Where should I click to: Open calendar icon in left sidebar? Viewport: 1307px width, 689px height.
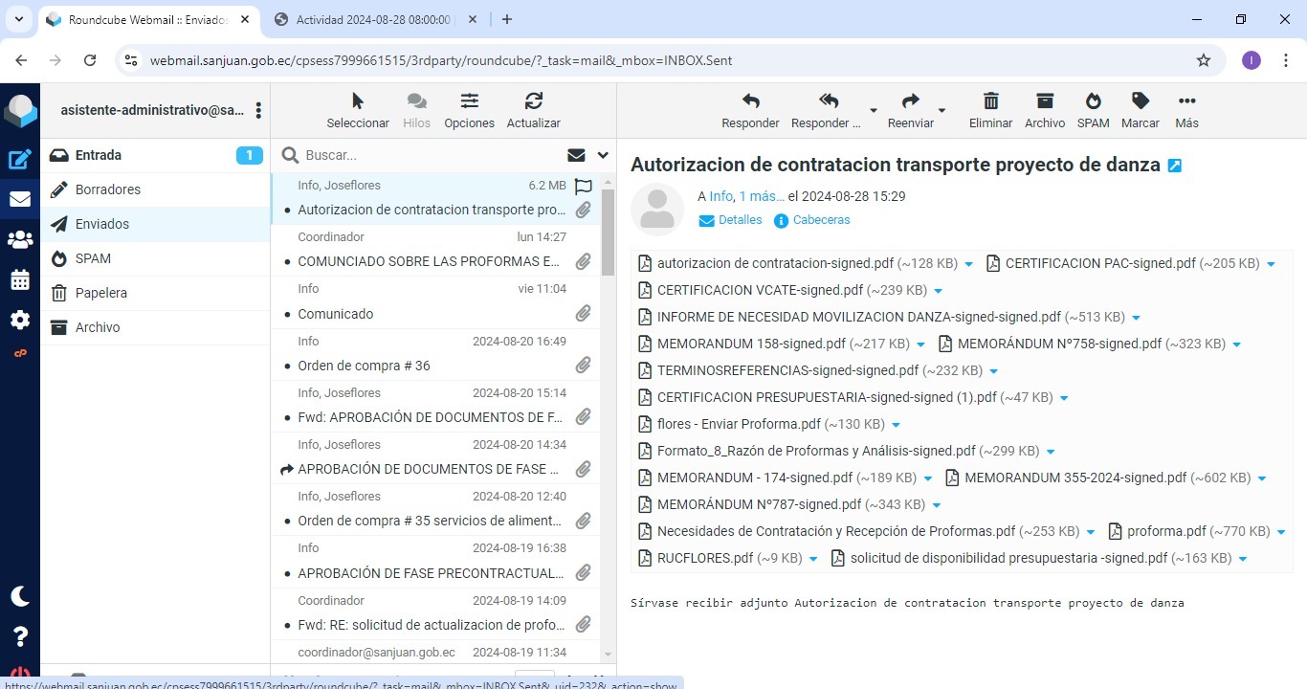tap(20, 280)
